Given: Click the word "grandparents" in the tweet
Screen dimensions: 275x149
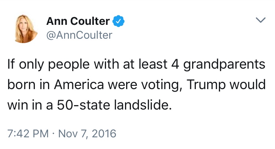Looking at the screenshot, I should coord(224,65).
